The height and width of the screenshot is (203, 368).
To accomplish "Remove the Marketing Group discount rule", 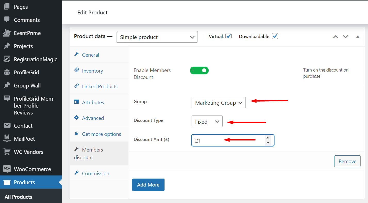I will [347, 161].
